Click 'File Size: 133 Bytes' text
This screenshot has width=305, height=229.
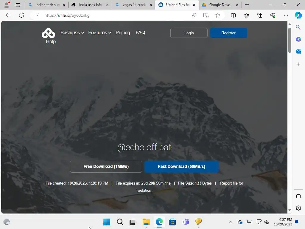pyautogui.click(x=195, y=183)
